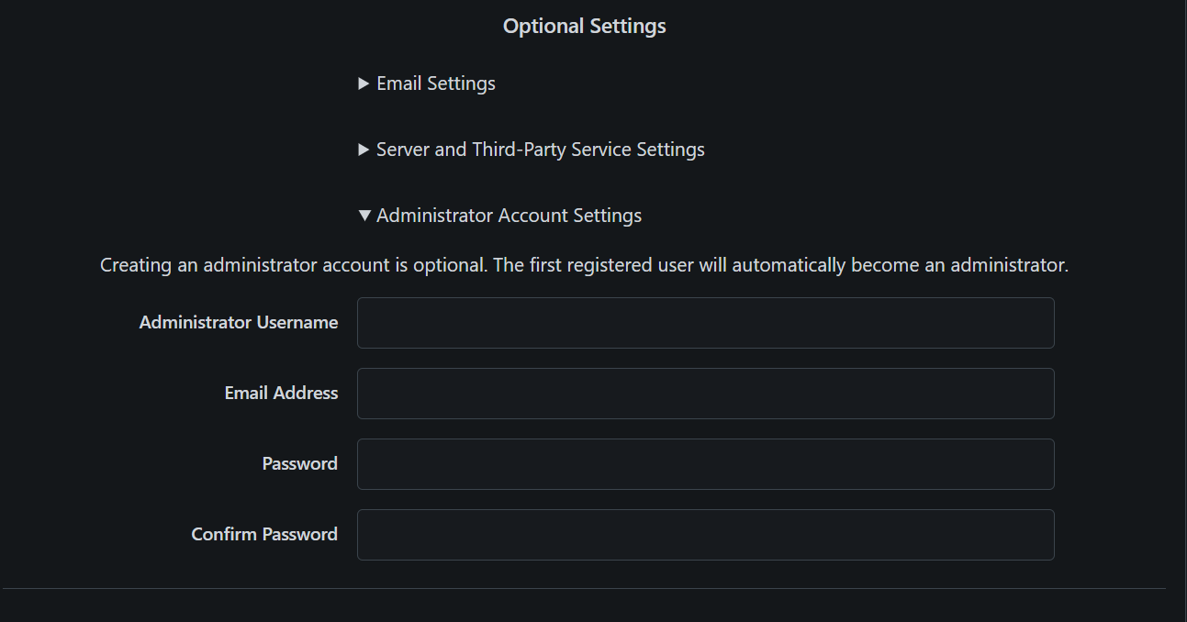Viewport: 1187px width, 622px height.
Task: Select the Administrator Username label
Action: click(239, 322)
